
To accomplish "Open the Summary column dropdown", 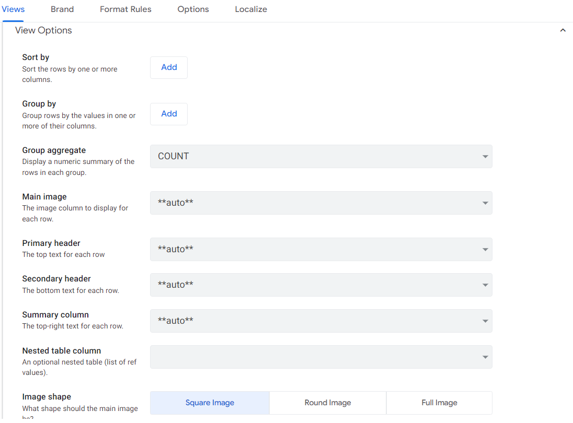I will point(320,321).
